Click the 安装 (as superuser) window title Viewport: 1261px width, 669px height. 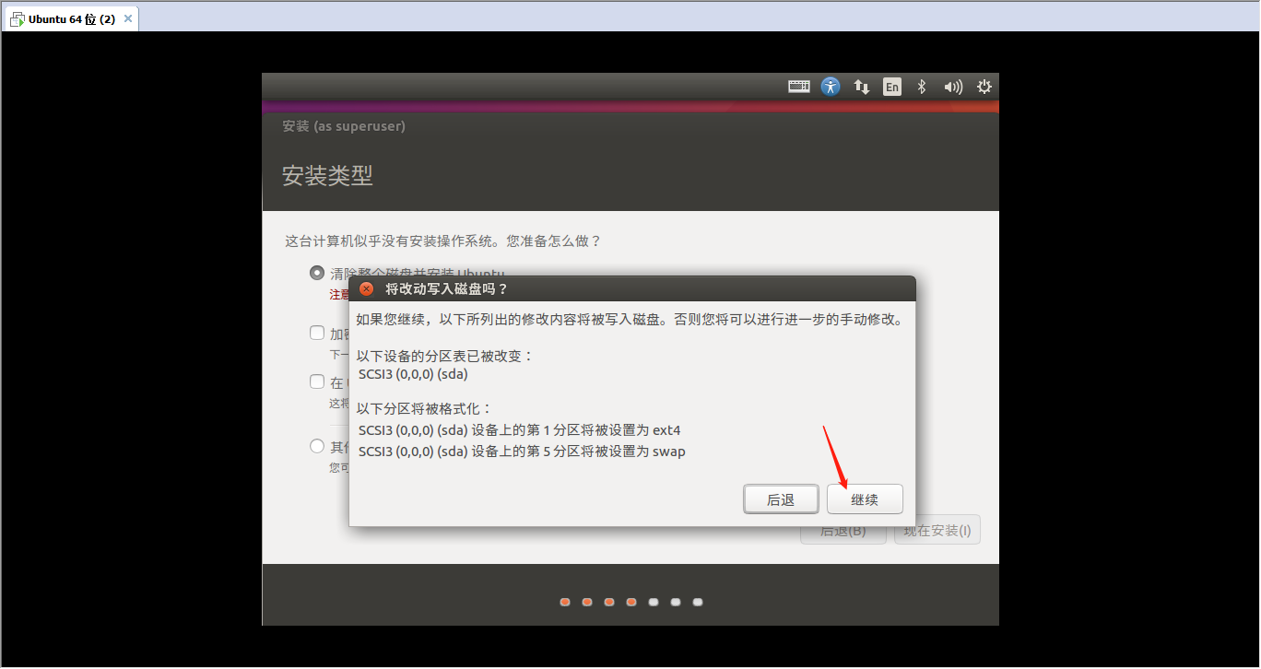(x=344, y=125)
